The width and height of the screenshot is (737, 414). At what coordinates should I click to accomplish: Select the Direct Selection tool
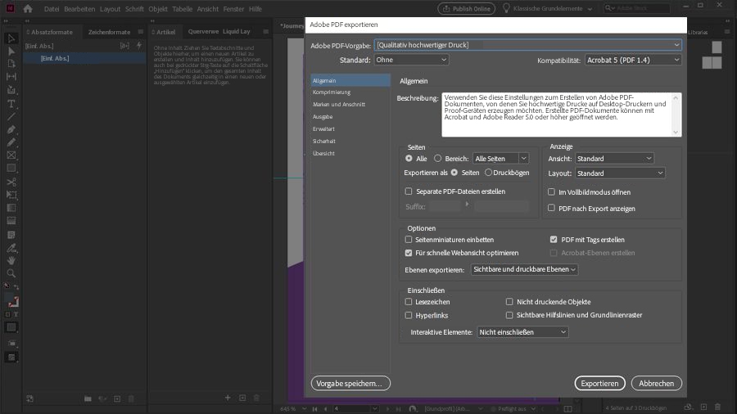[x=11, y=52]
